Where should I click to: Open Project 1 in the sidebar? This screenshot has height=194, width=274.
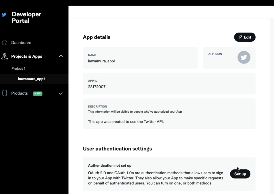[18, 69]
